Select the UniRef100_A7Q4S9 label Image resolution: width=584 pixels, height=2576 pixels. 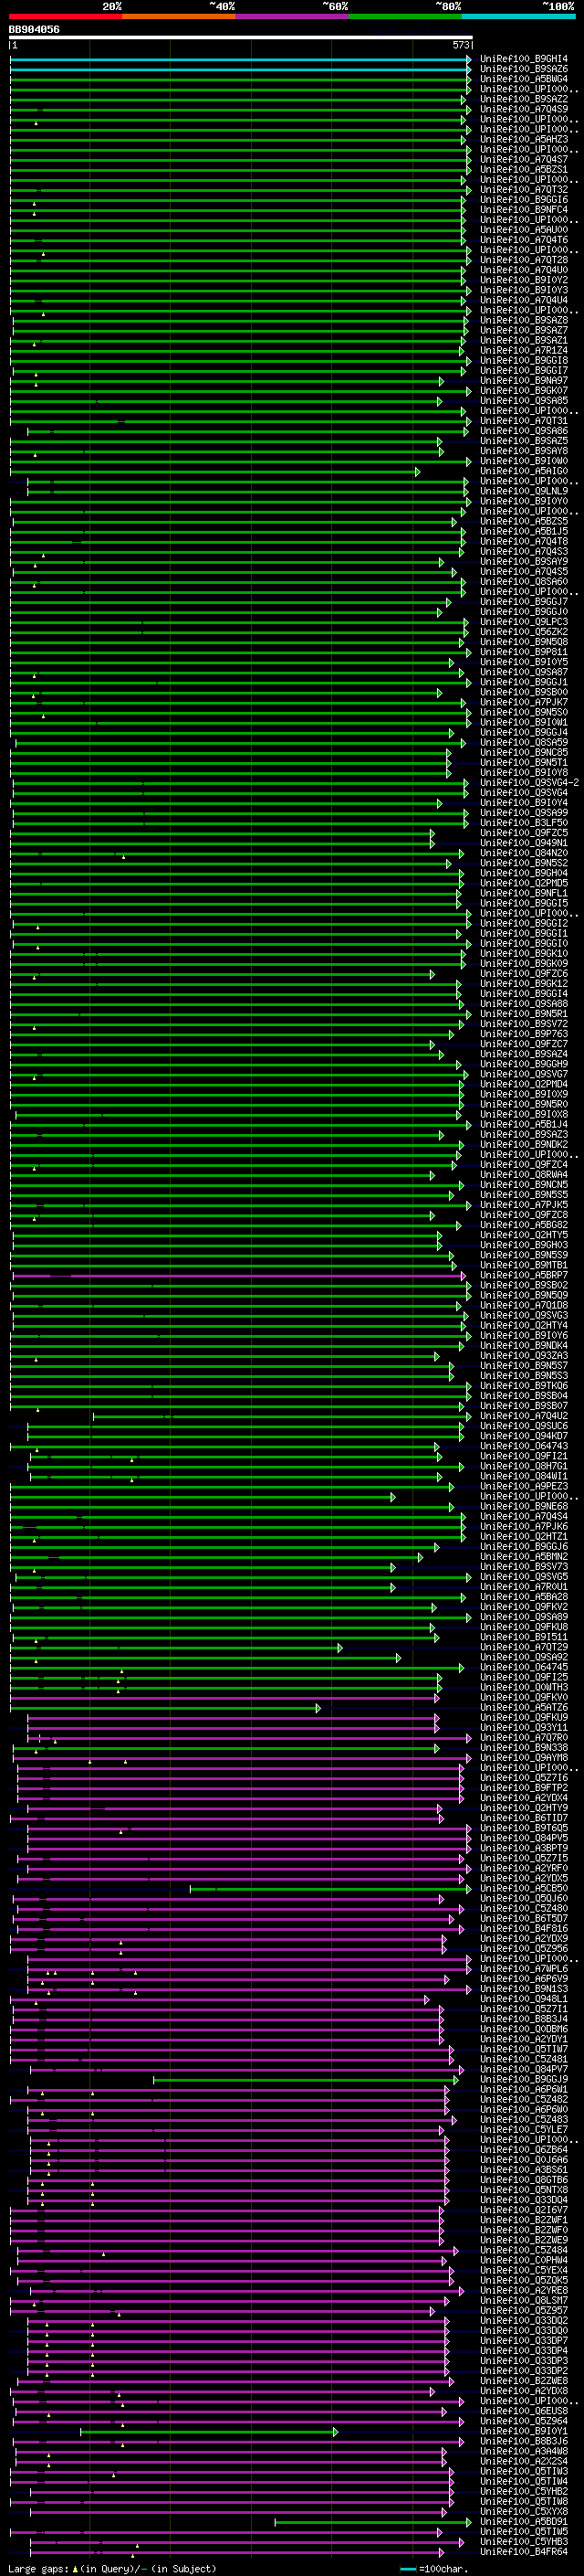click(524, 109)
